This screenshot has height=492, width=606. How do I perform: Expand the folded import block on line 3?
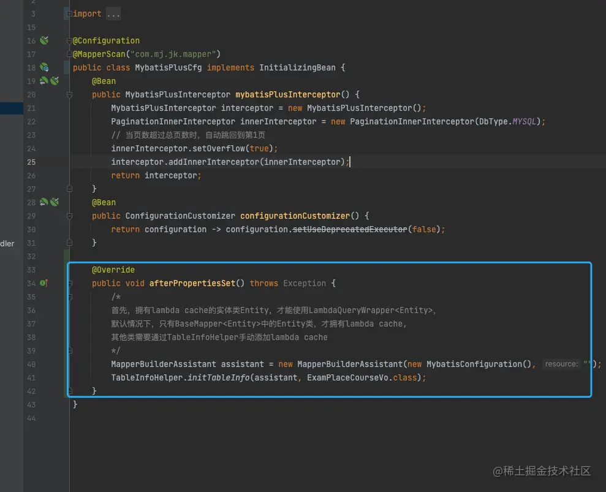(69, 14)
